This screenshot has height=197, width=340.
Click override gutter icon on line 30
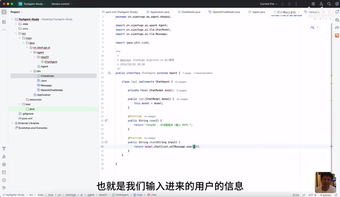(x=106, y=142)
